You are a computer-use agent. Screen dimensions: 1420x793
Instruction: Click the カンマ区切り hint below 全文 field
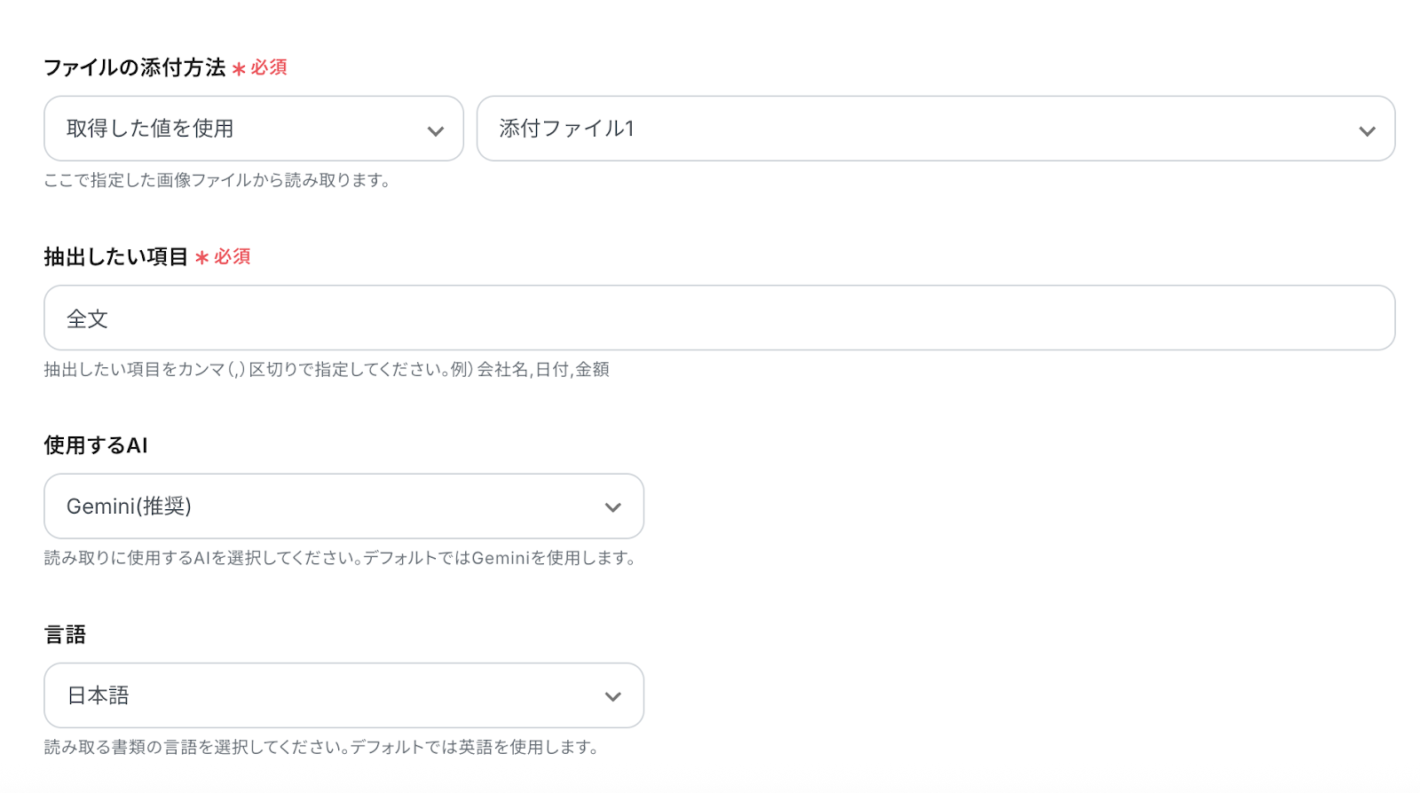click(326, 369)
